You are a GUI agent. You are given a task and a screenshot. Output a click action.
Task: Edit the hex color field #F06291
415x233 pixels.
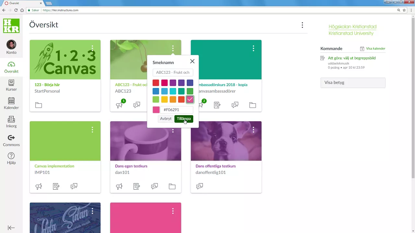point(177,110)
